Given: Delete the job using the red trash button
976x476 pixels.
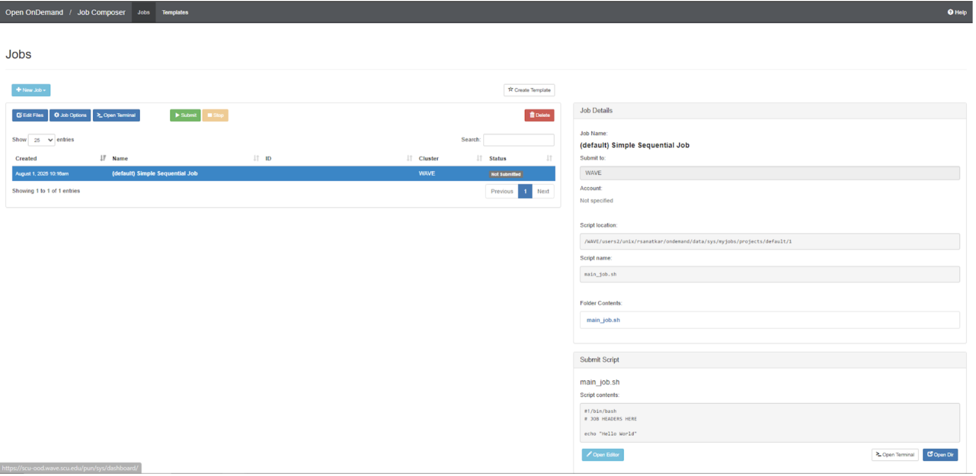Looking at the screenshot, I should point(539,115).
